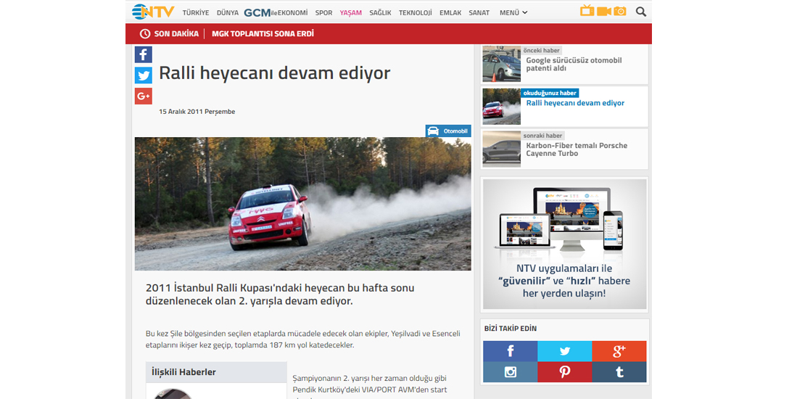Open the Otomobil category tag
The image size is (805, 399).
[448, 131]
